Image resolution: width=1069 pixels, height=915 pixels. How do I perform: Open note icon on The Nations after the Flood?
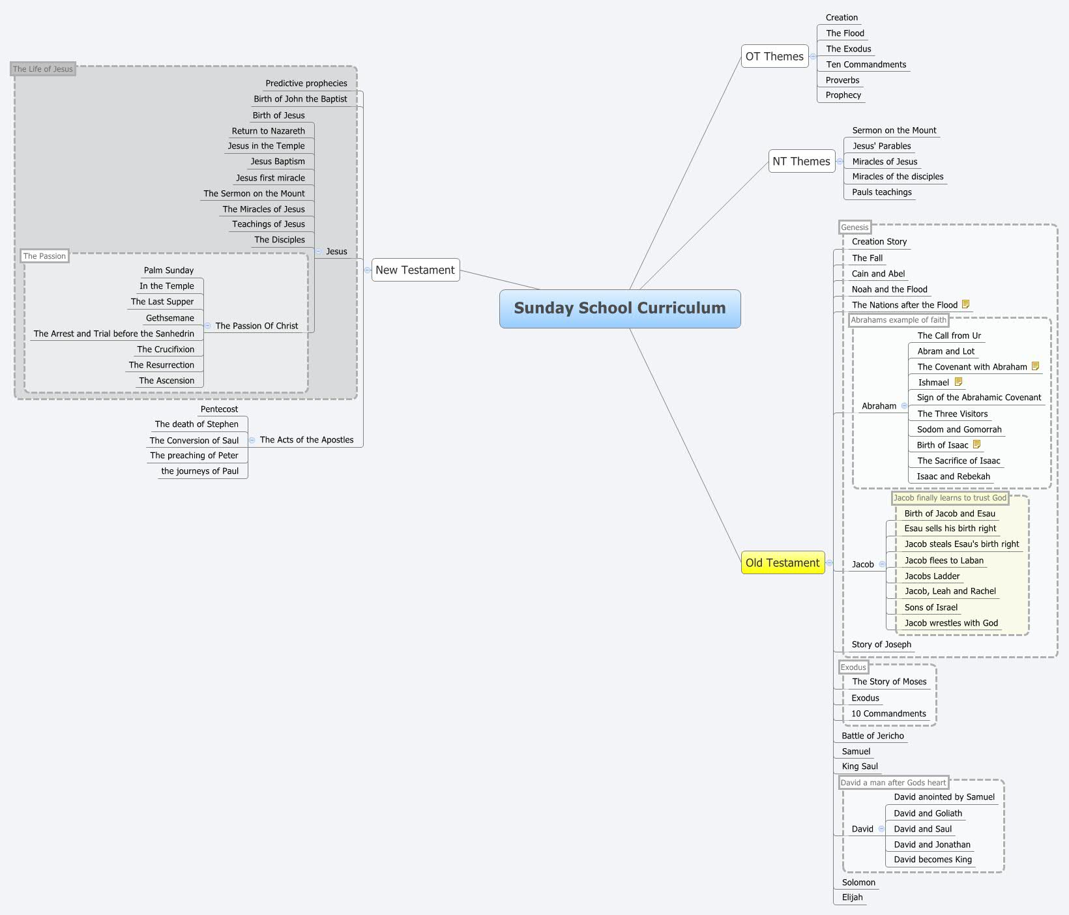[x=966, y=304]
